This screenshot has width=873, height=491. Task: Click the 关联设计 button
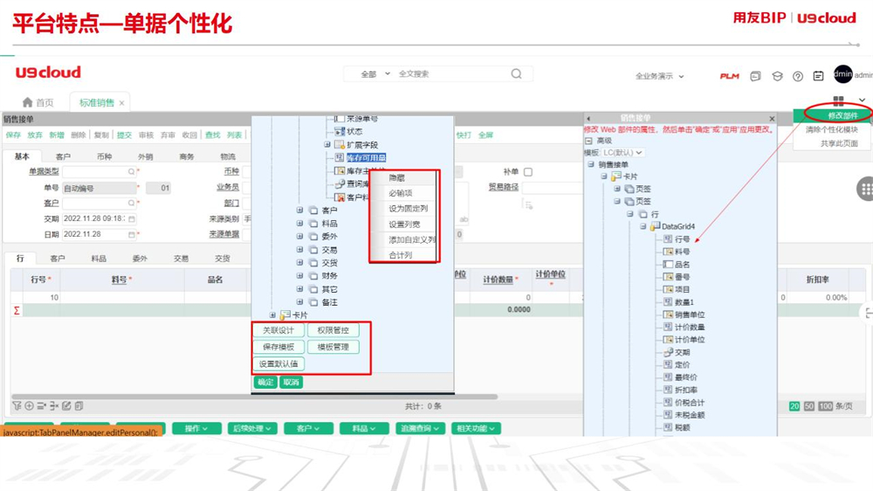[278, 330]
